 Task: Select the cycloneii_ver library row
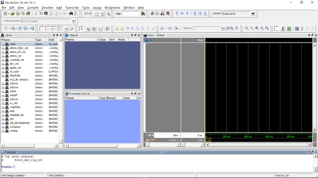point(29,60)
